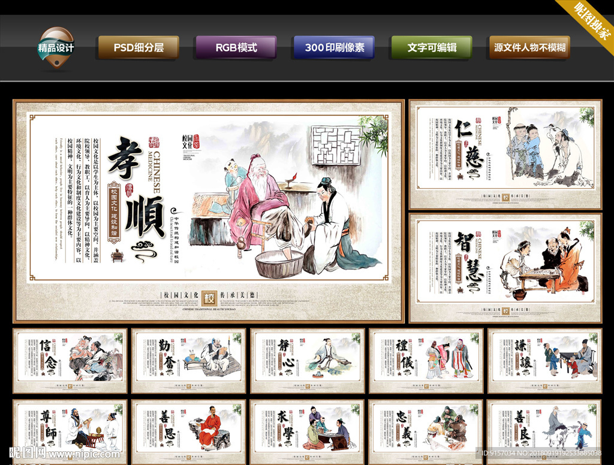614x465 pixels.
Task: Click the 精品设计 badge icon
Action: click(x=56, y=48)
